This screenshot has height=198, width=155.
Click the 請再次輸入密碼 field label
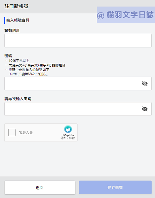coord(18,99)
